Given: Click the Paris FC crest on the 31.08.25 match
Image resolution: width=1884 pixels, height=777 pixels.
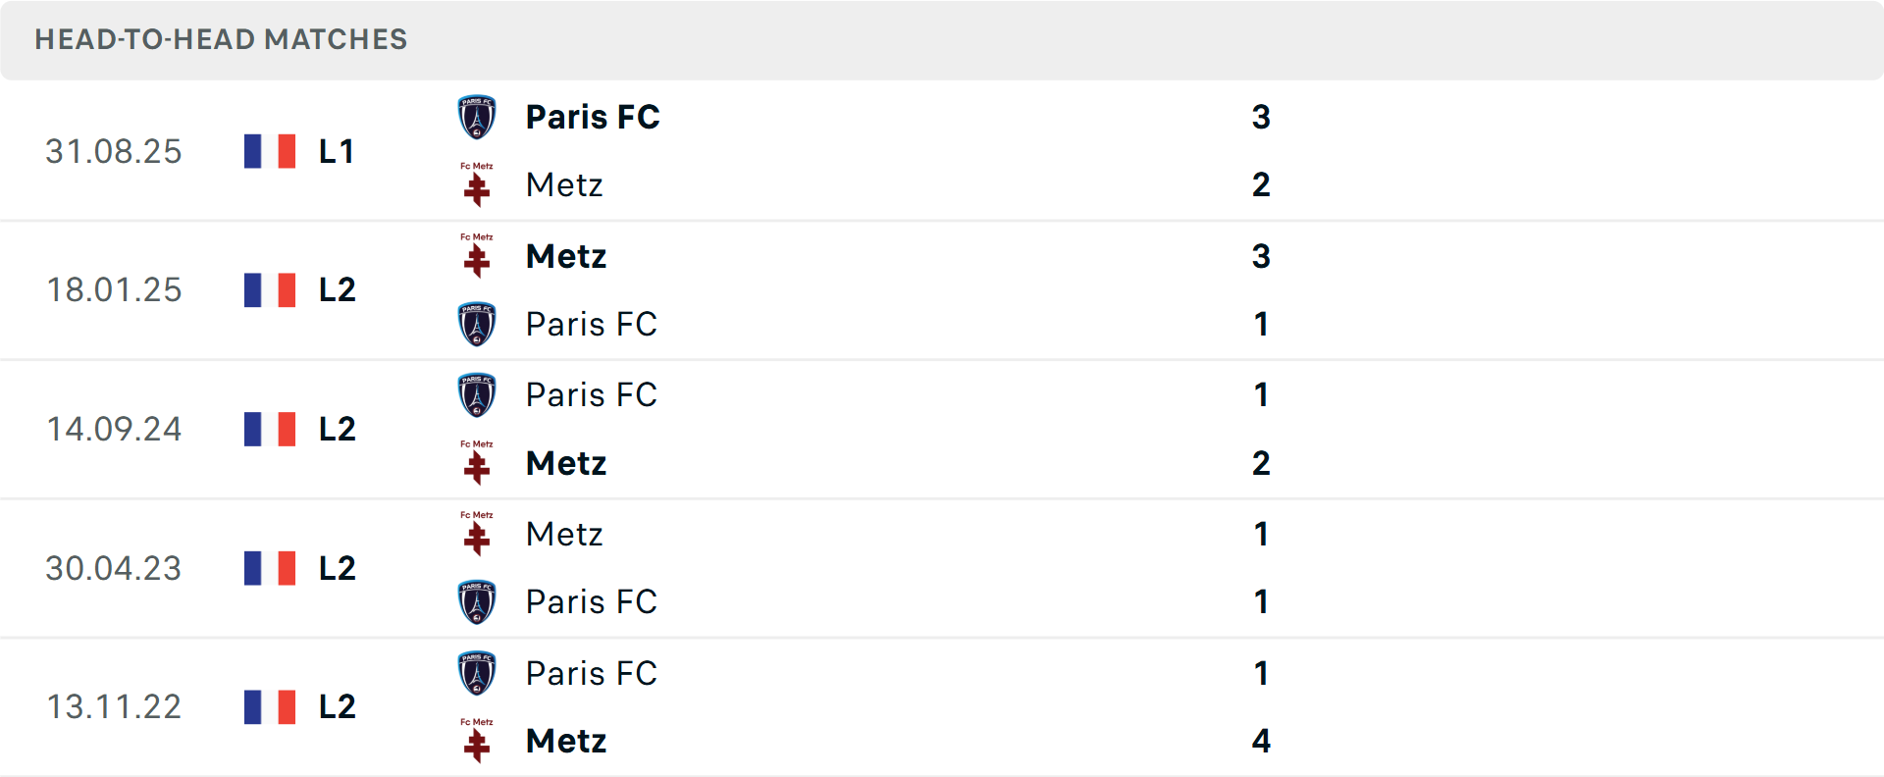Looking at the screenshot, I should point(477,117).
